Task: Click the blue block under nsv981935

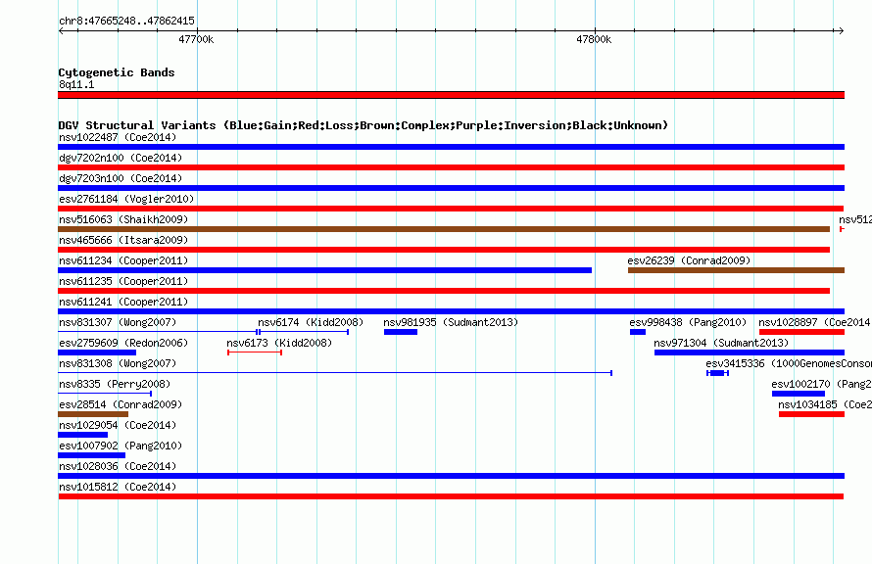Action: pyautogui.click(x=401, y=332)
